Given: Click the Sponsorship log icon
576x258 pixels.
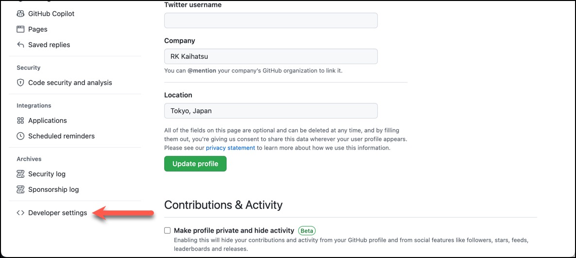Looking at the screenshot, I should 20,189.
